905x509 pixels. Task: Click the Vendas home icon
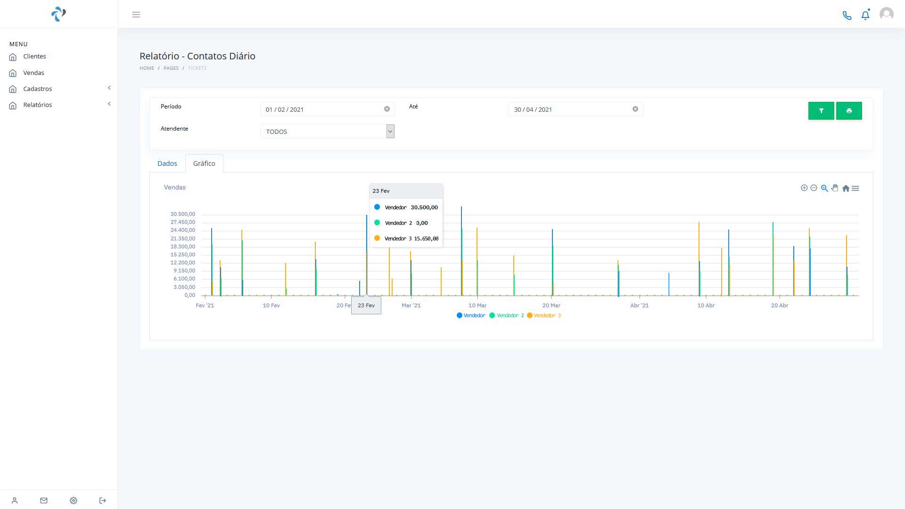(13, 73)
